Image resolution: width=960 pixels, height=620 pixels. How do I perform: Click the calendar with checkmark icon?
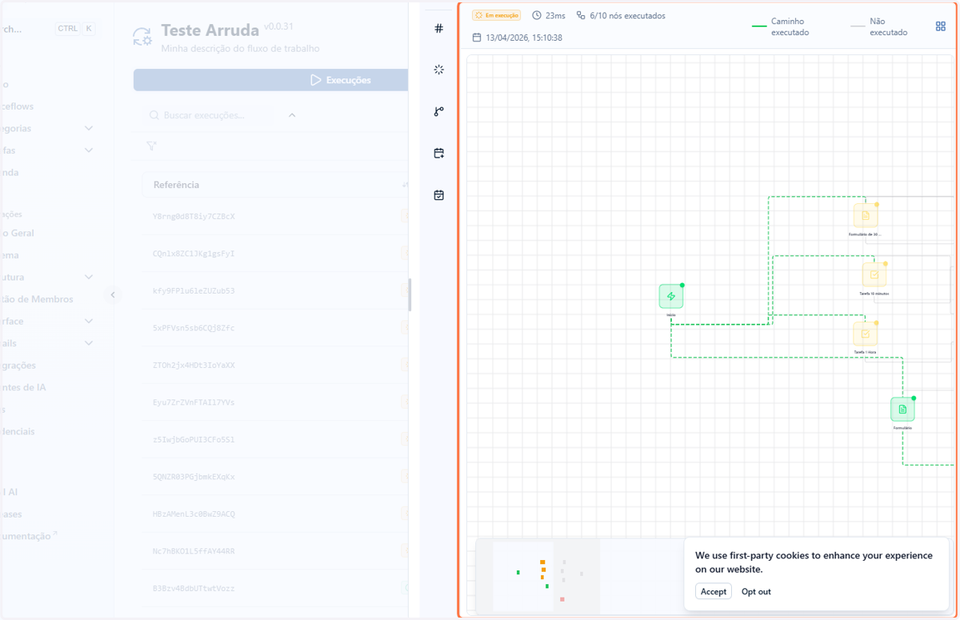tap(438, 194)
